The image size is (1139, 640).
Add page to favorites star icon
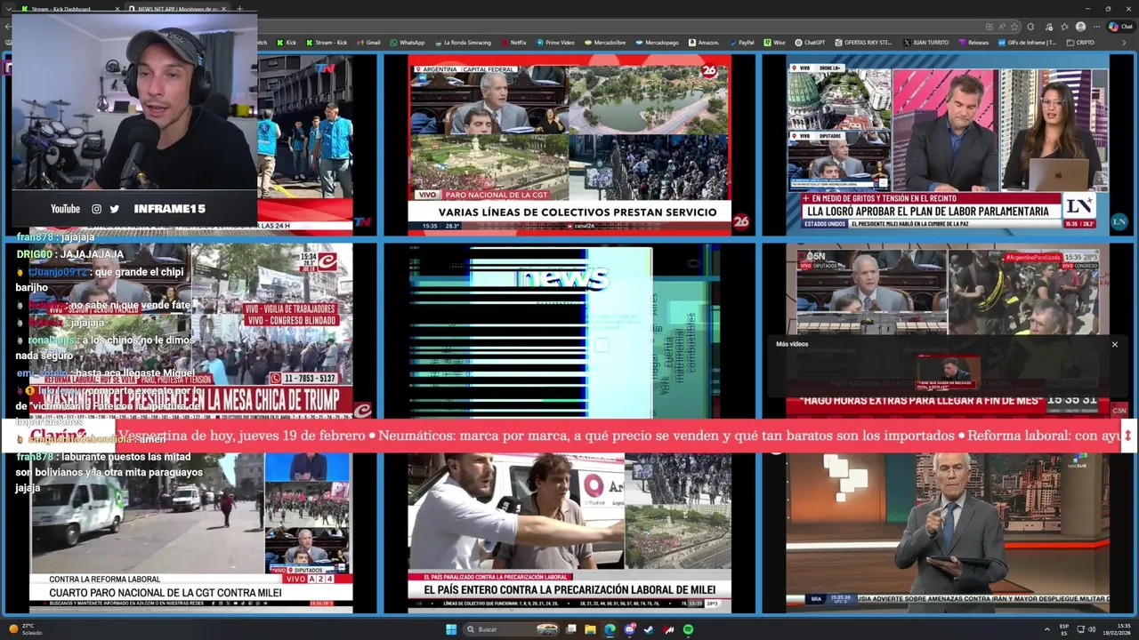pyautogui.click(x=1014, y=27)
